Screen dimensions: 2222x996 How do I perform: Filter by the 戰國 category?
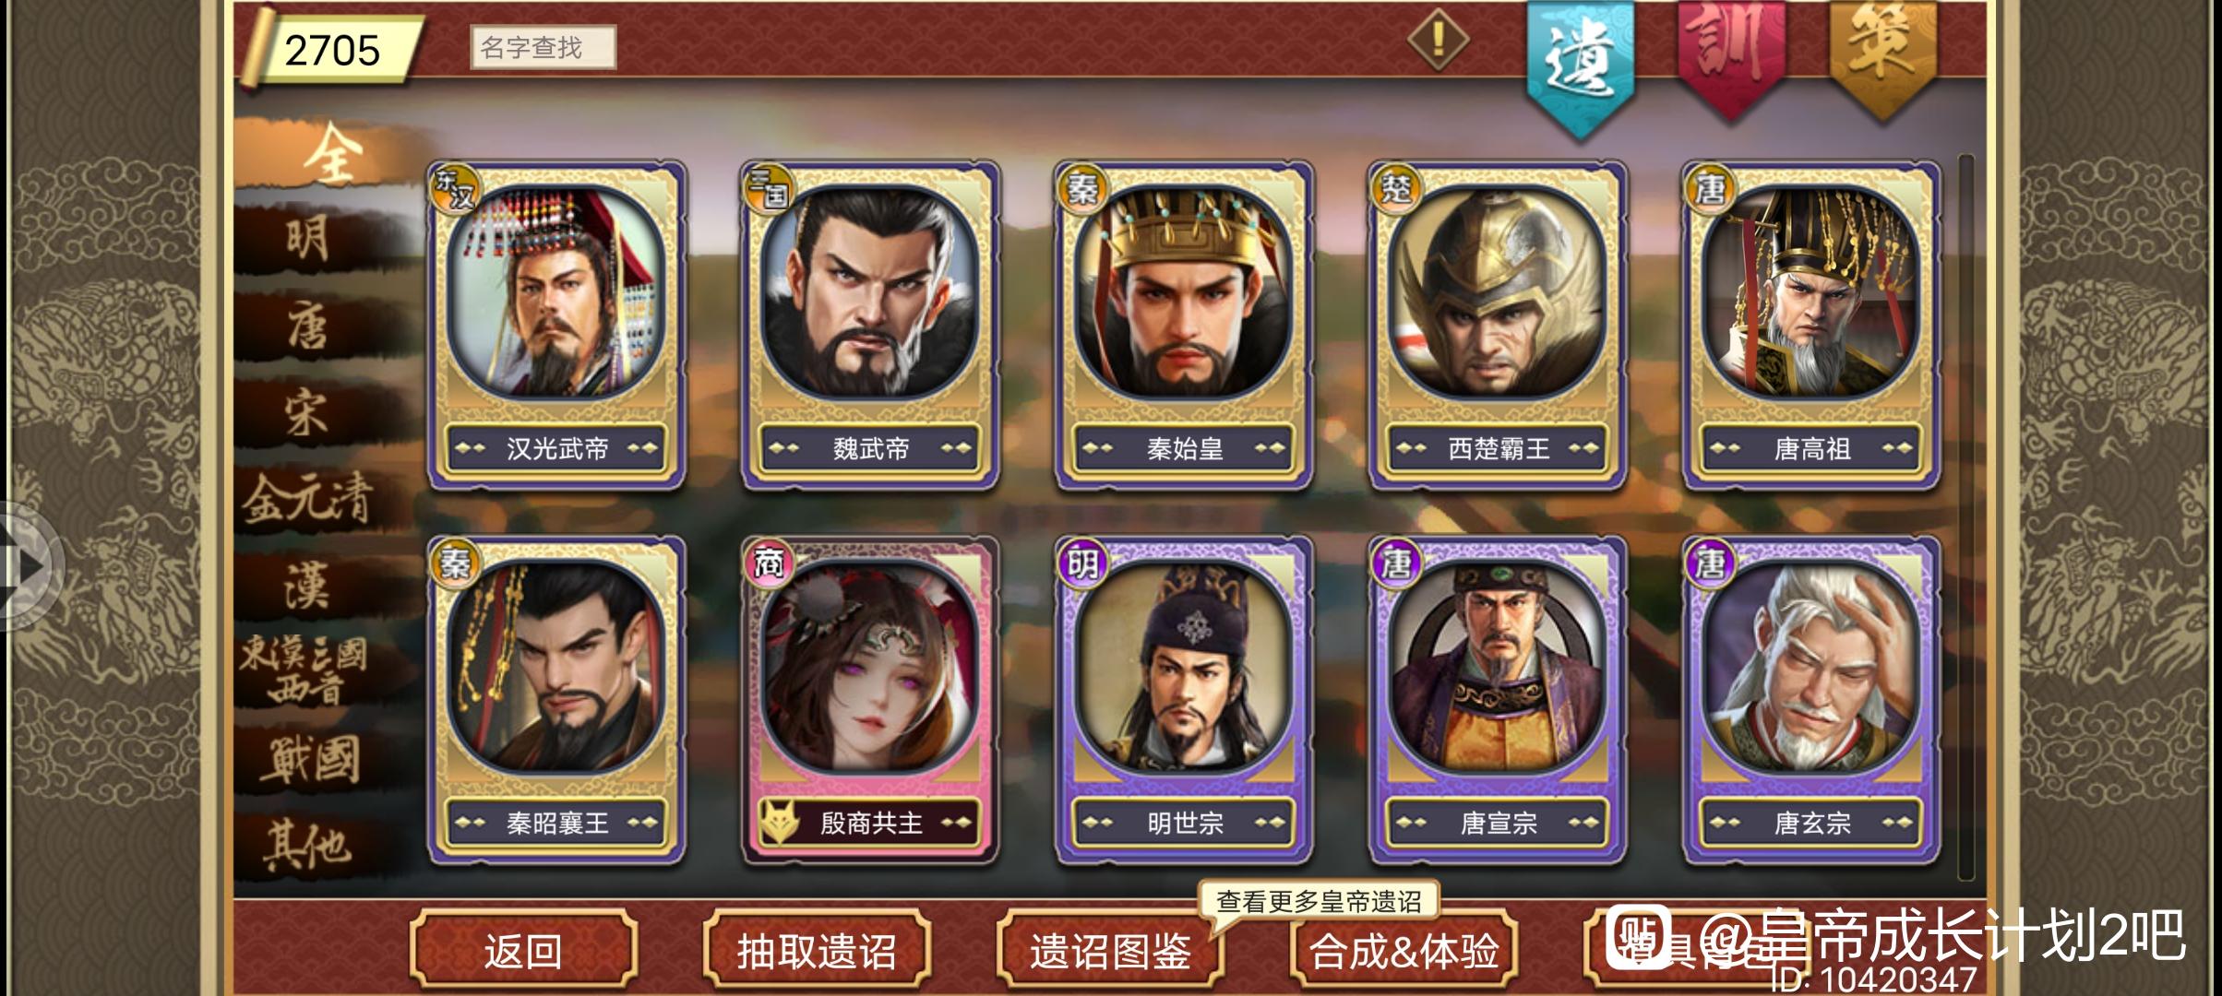click(309, 760)
